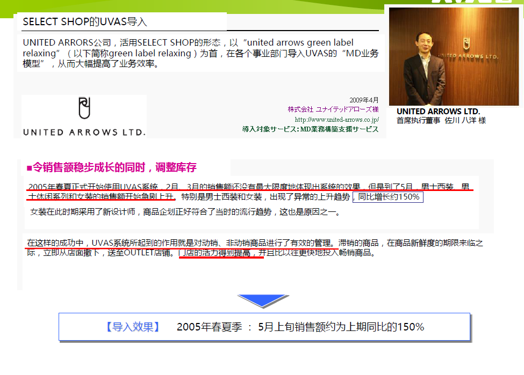Click the pink heading "令销售额稳步成长的同时，调整库存"
Image resolution: width=524 pixels, height=375 pixels.
coord(112,167)
